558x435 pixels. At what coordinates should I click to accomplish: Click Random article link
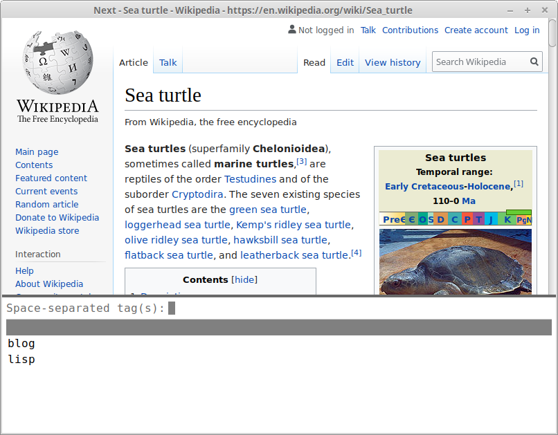(x=46, y=204)
